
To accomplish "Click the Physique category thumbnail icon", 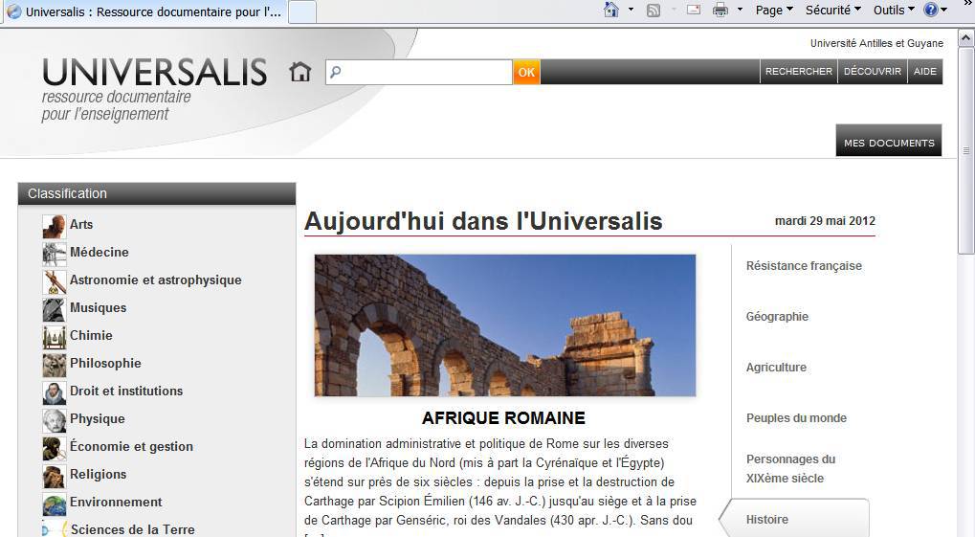I will coord(55,420).
